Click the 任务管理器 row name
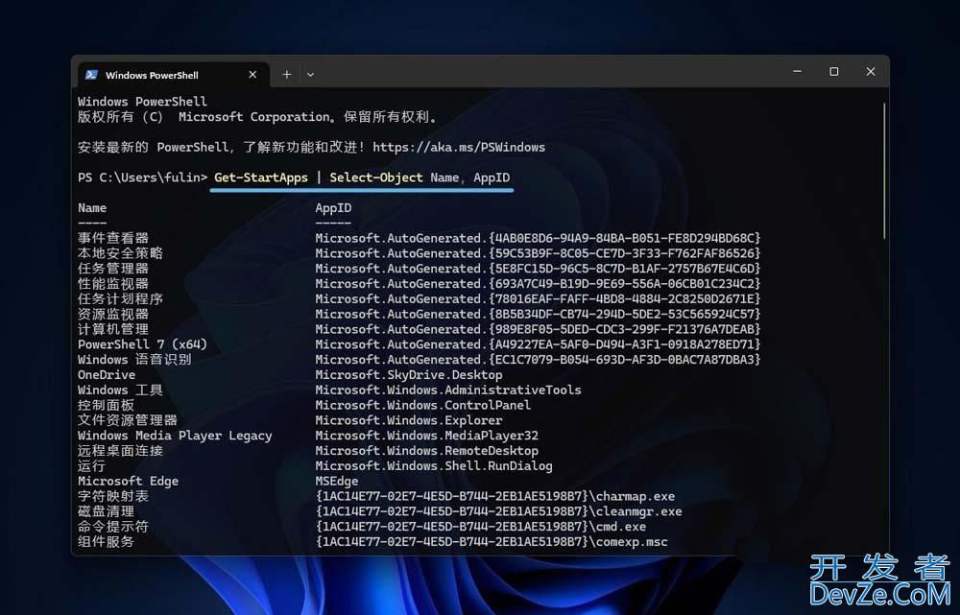Viewport: 960px width, 615px height. click(x=113, y=269)
